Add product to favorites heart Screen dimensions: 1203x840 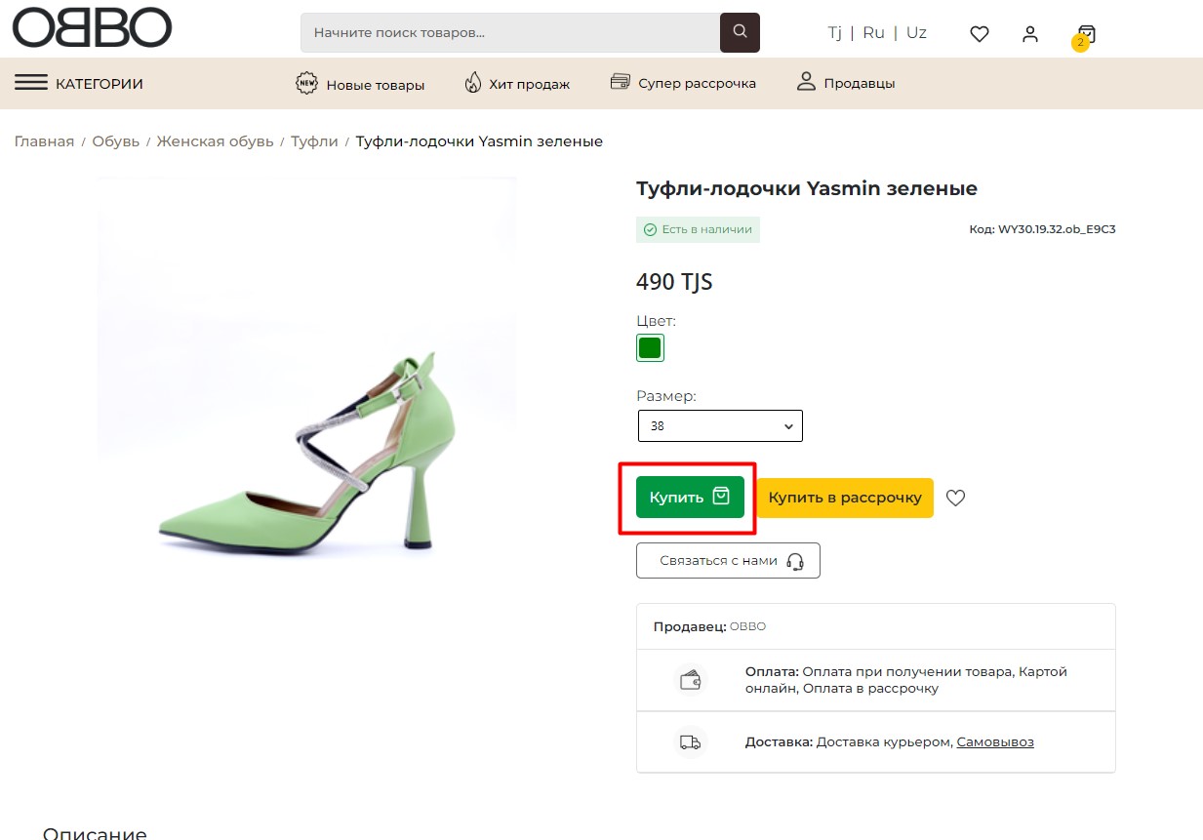point(956,498)
